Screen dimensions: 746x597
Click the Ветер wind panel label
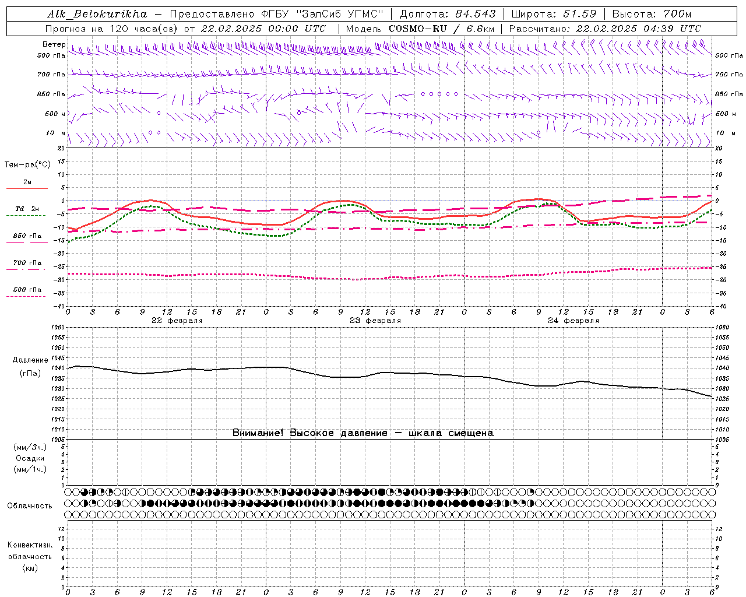pos(54,44)
